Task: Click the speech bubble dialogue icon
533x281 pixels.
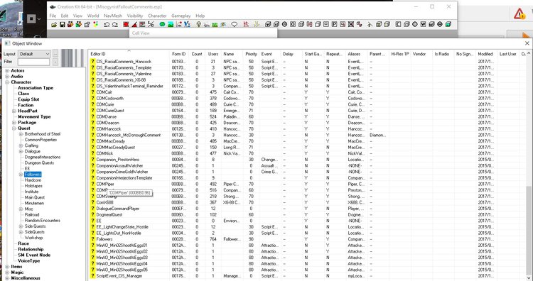Action: [235, 24]
